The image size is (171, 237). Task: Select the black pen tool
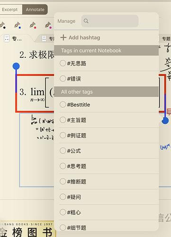point(3,25)
